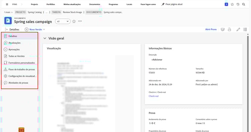This screenshot has width=251, height=132.
Task: Expand the '1 mais' breadcrumb
Action: (x=8, y=12)
